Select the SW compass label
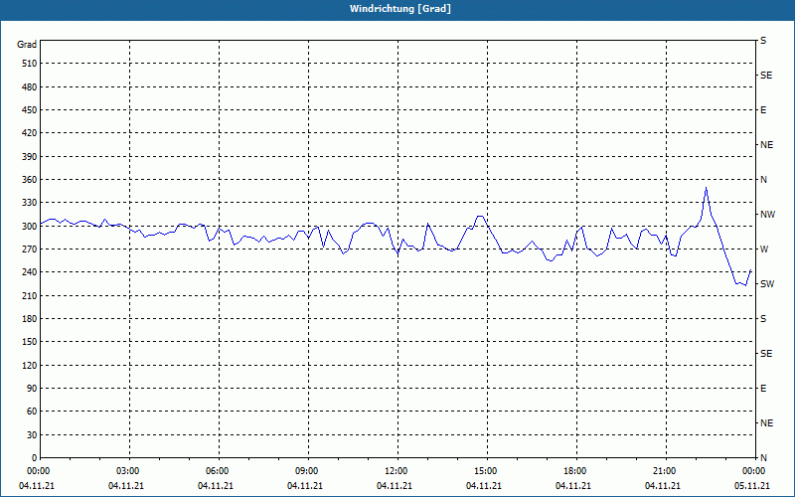The width and height of the screenshot is (795, 497). tap(767, 284)
